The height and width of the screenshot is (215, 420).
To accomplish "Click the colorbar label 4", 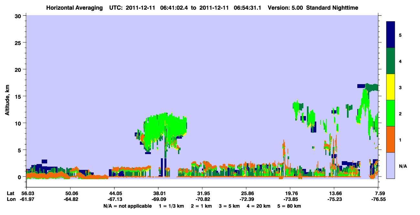I will 400,61.
